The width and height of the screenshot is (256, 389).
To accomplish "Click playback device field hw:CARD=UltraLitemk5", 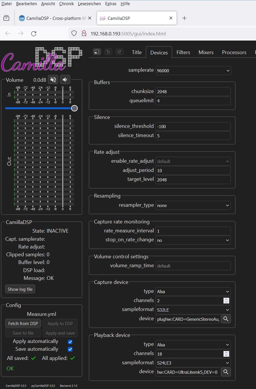I will click(x=188, y=372).
